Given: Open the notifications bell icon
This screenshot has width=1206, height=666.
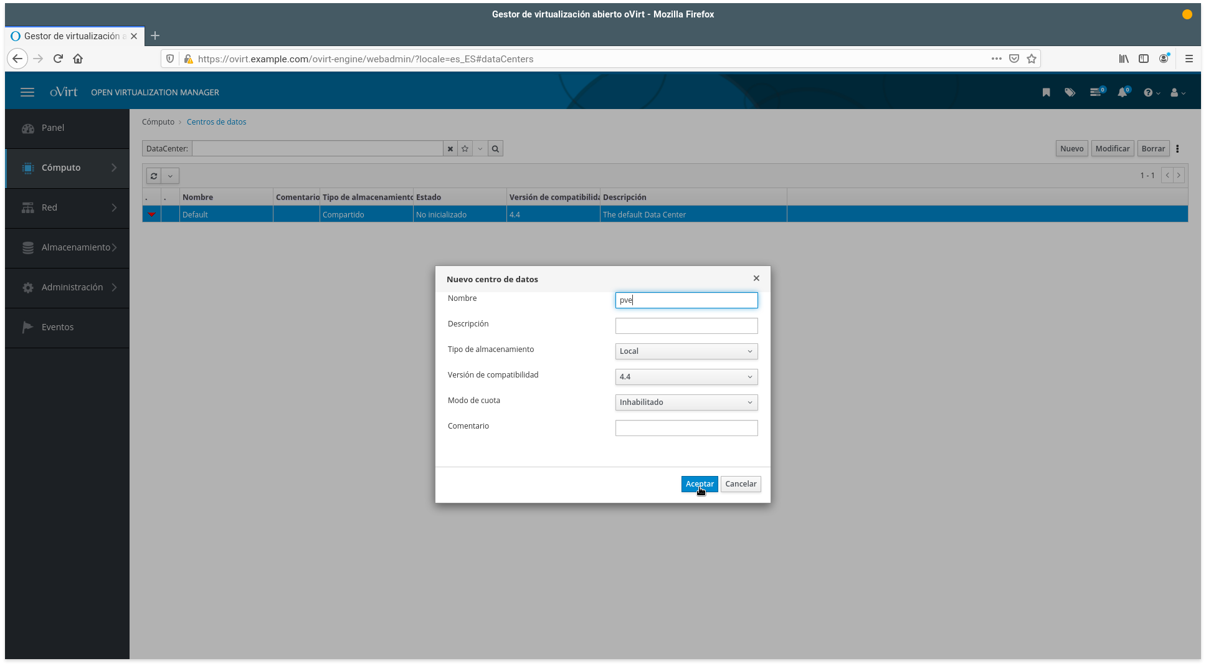Looking at the screenshot, I should (x=1123, y=92).
